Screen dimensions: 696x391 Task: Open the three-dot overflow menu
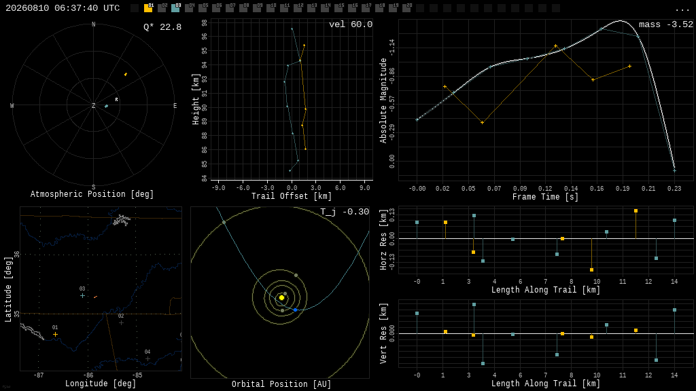pyautogui.click(x=682, y=10)
